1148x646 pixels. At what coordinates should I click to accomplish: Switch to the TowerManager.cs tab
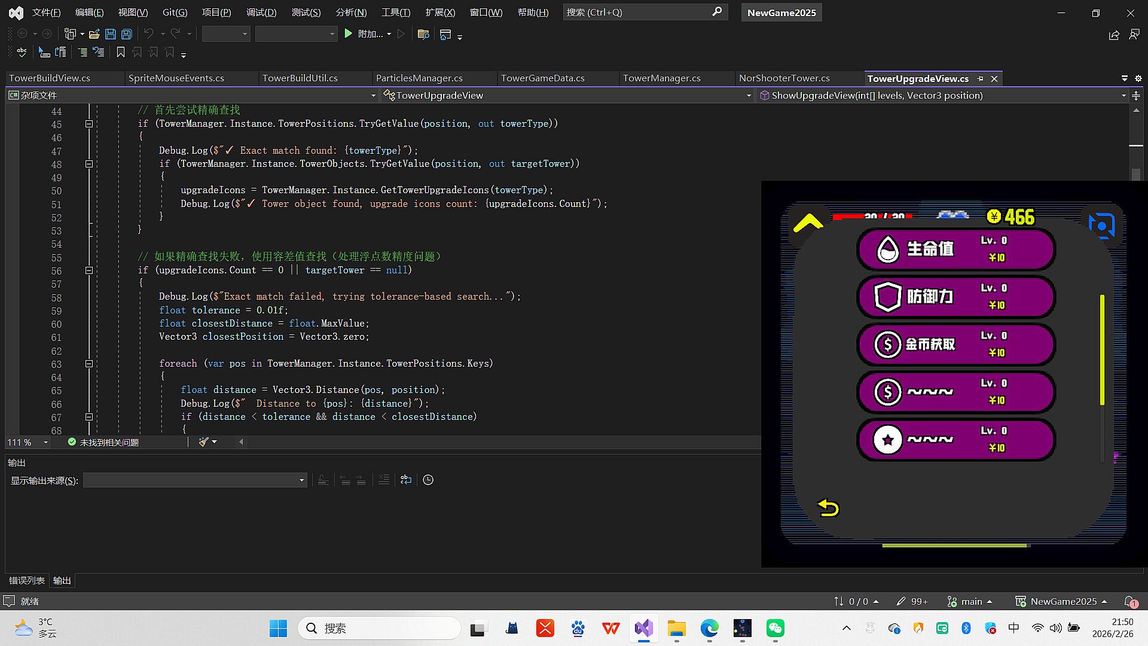661,78
